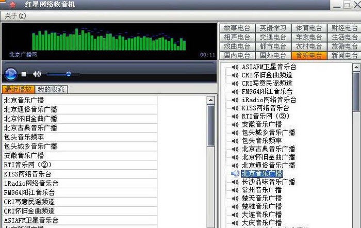Open the 相声电台 category
The height and width of the screenshot is (228, 361).
tap(237, 37)
